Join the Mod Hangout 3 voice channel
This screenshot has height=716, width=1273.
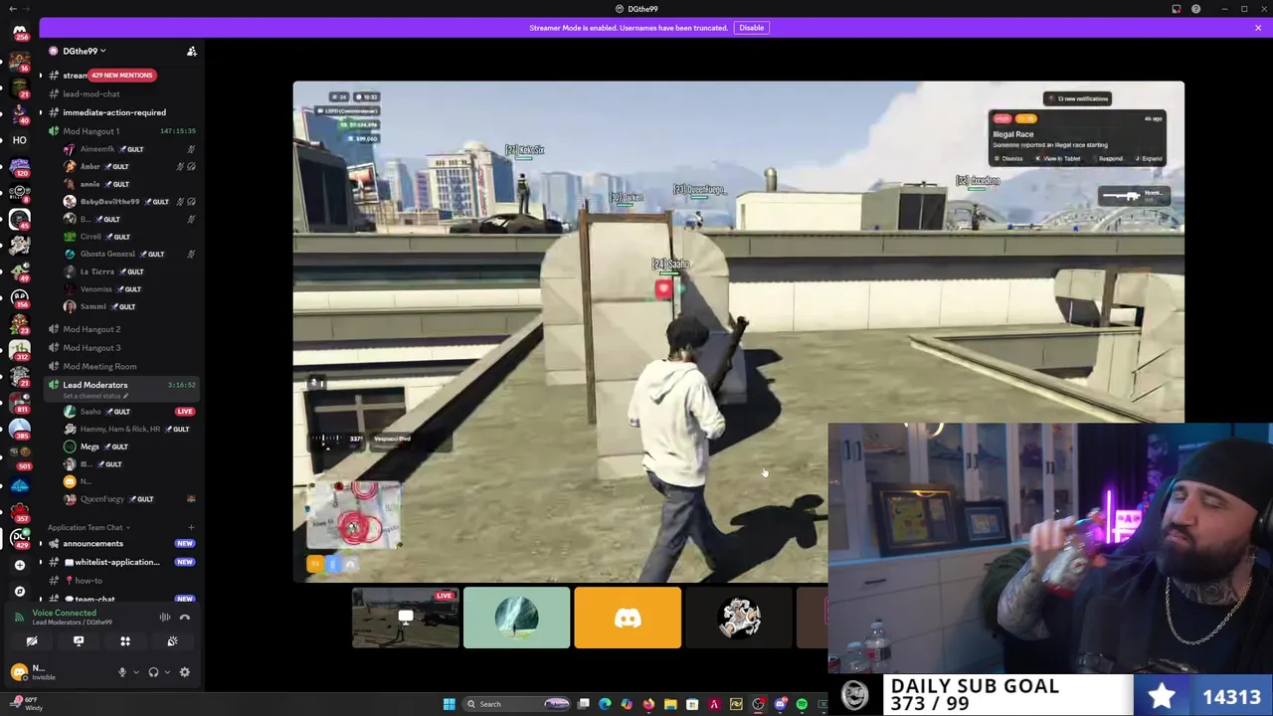click(x=91, y=348)
